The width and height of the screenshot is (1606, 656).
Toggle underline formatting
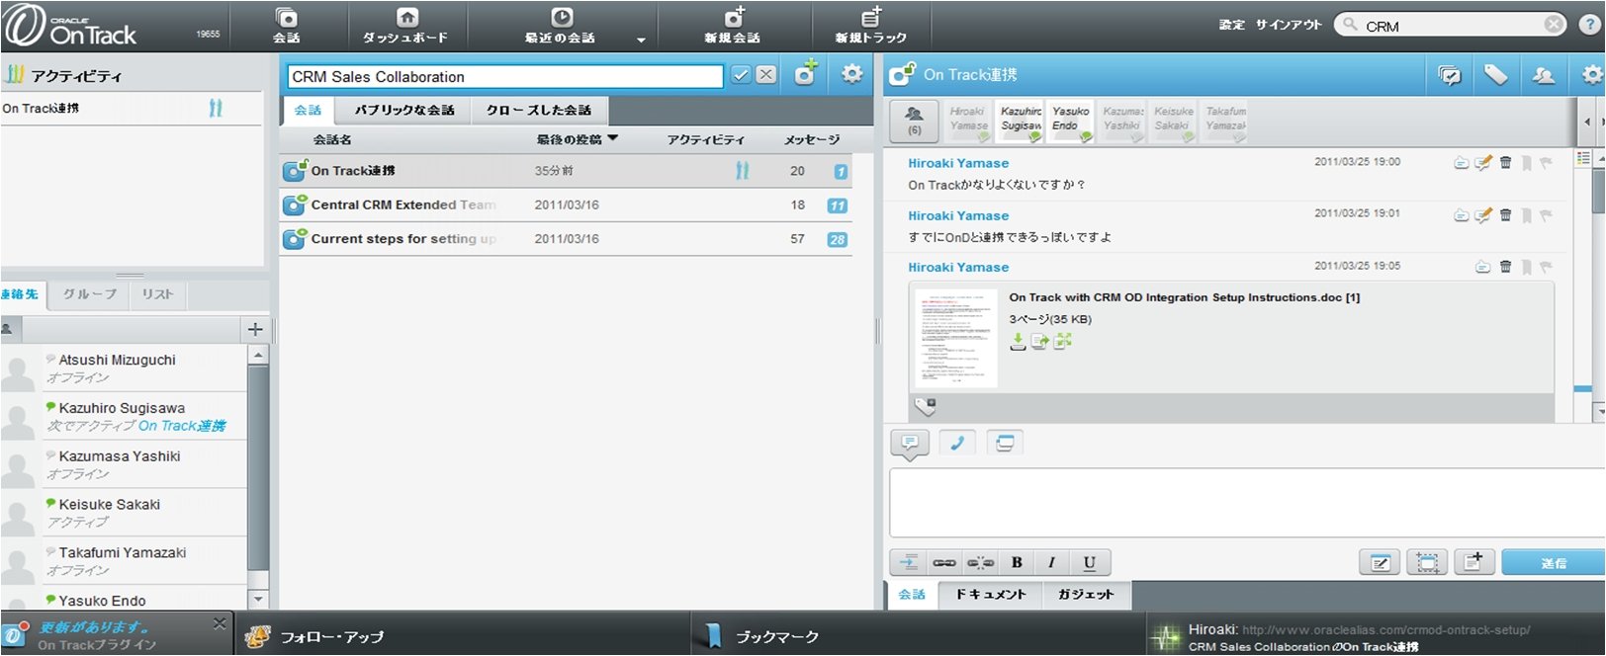(x=1089, y=563)
